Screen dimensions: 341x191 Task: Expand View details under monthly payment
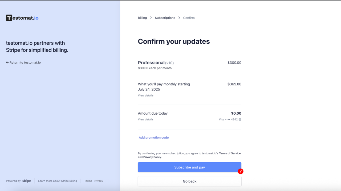tap(145, 95)
